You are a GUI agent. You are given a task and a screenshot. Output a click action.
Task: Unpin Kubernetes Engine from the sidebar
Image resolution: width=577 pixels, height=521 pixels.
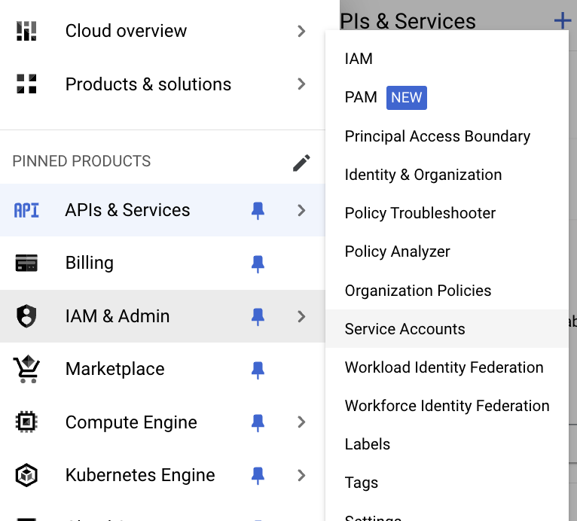click(x=258, y=476)
